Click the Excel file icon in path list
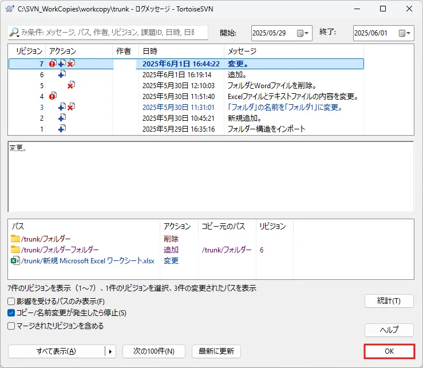 (x=15, y=260)
